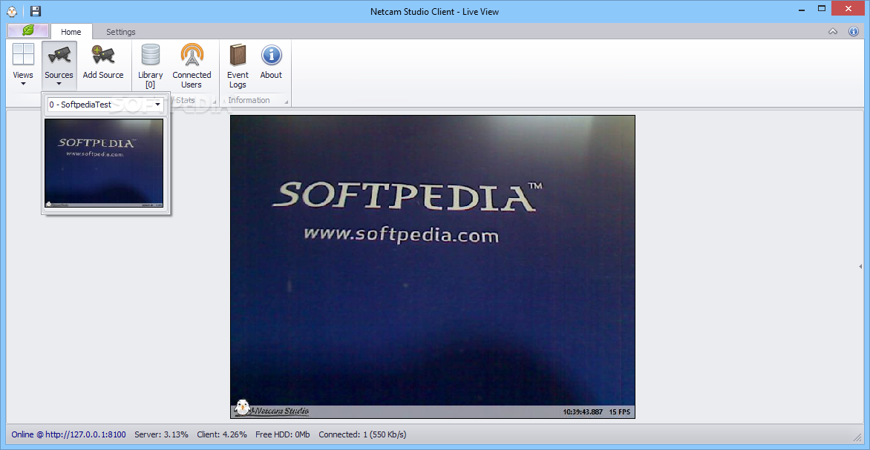Open the 0 - SoftpediaTest source combo box
Screen dimensions: 870x450
(105, 105)
